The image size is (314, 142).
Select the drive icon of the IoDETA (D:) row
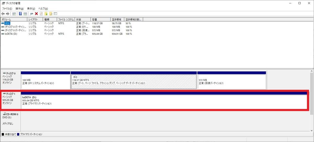pos(3,34)
